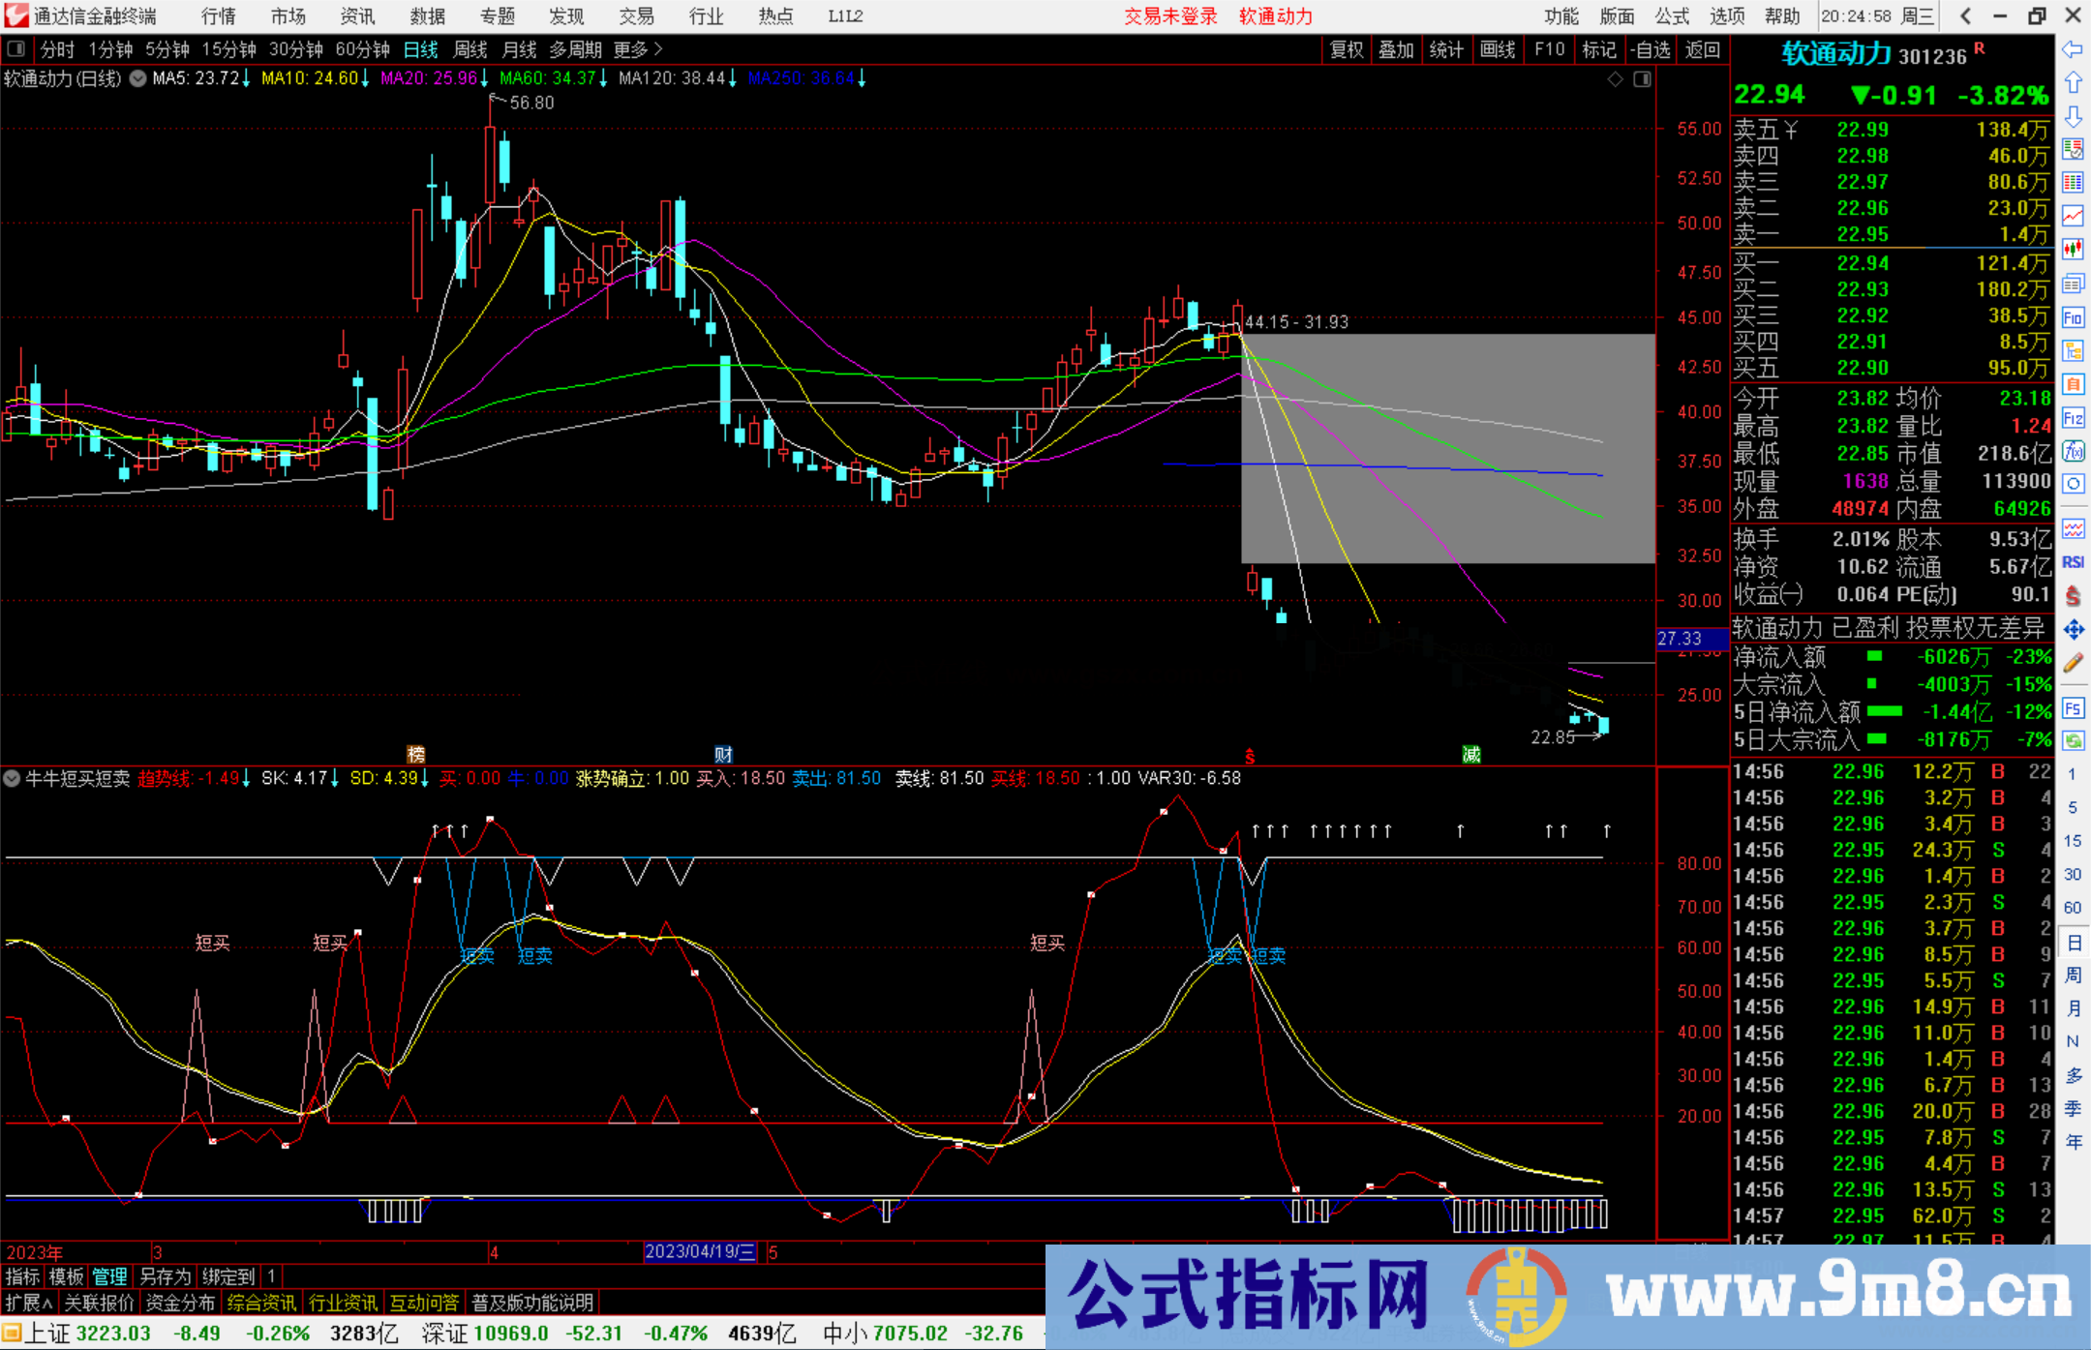Click the left-arrow back icon in sidebar
Screen dimensions: 2091x1350
[2073, 49]
